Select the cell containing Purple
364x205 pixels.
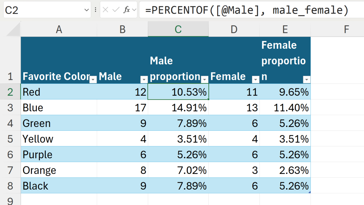coord(59,155)
